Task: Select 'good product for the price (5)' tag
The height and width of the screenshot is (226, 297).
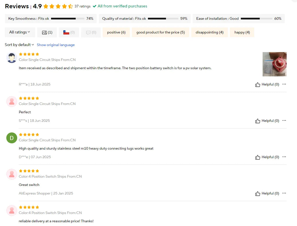Action: click(x=160, y=32)
